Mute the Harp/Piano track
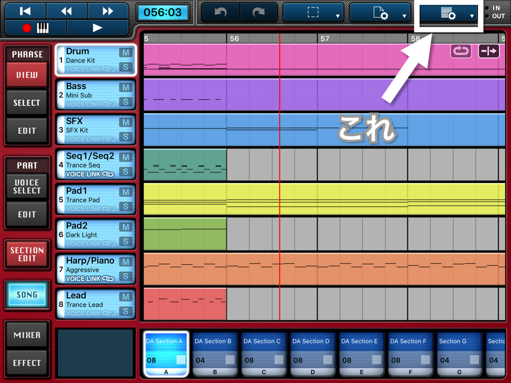 [x=126, y=261]
